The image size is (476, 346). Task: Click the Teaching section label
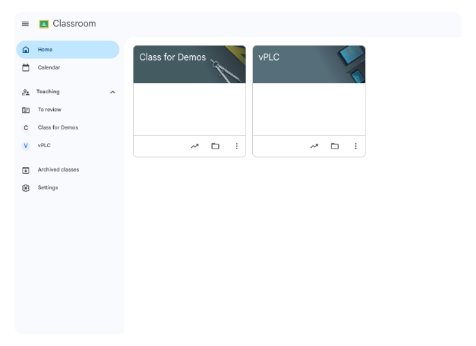pos(48,91)
